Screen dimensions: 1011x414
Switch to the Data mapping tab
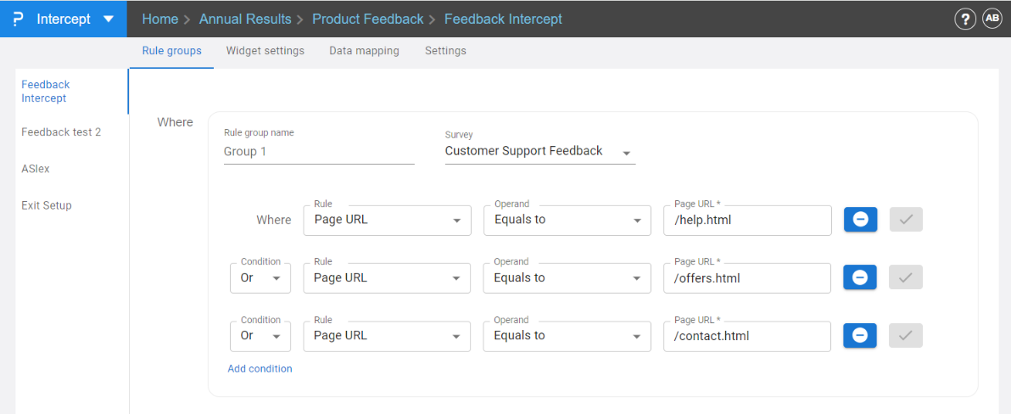(364, 51)
